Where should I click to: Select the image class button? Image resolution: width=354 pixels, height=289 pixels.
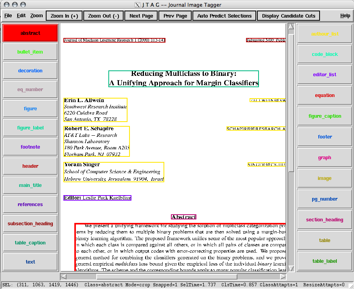pyautogui.click(x=325, y=178)
